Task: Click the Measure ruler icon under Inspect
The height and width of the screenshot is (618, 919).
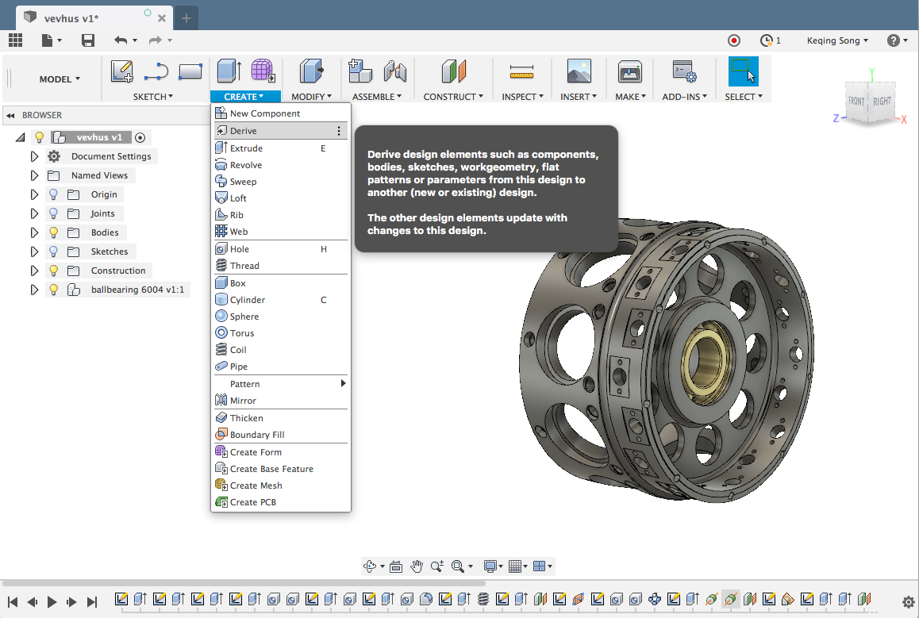Action: 521,72
